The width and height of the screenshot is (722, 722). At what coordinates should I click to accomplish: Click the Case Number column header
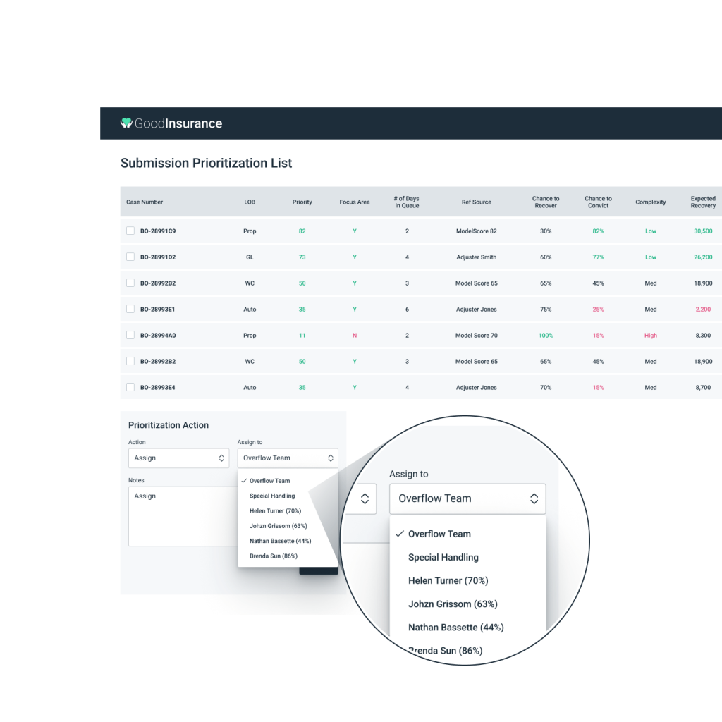(145, 202)
